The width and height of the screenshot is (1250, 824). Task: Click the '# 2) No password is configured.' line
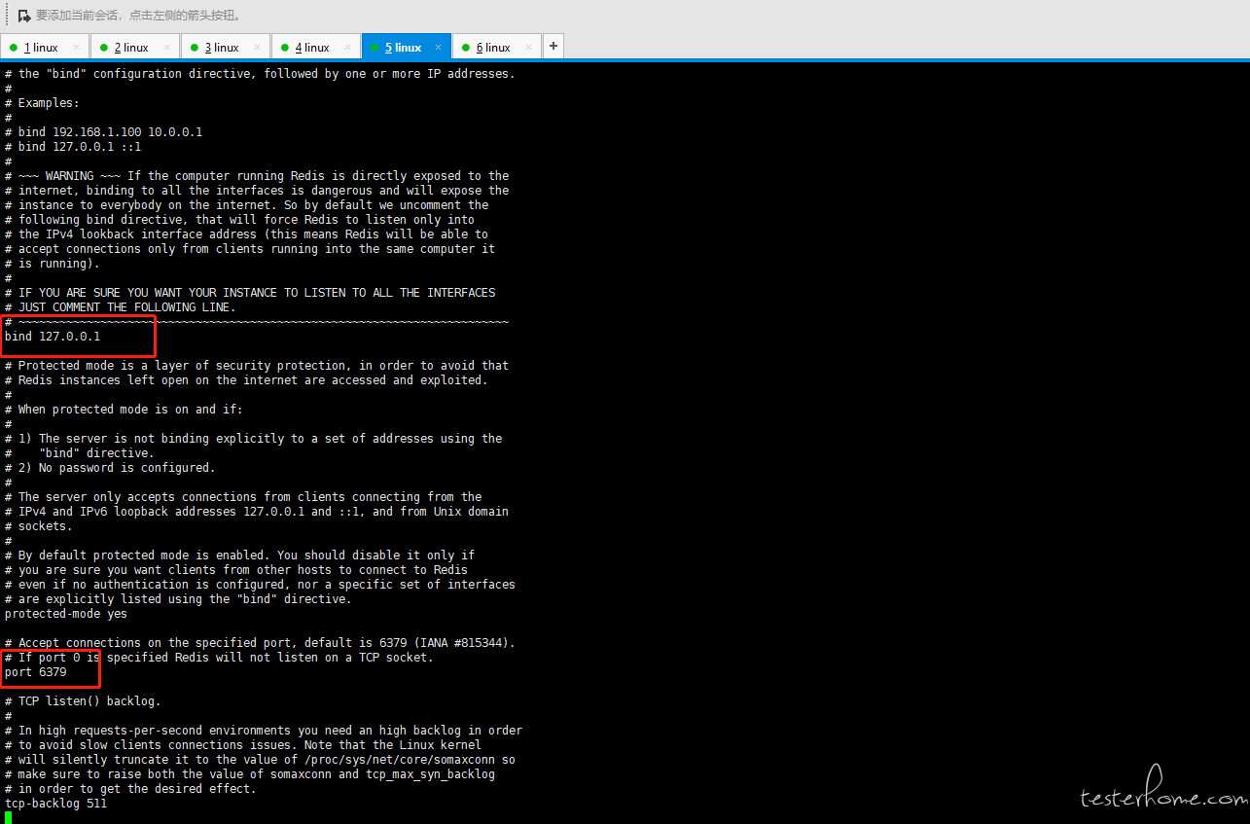click(110, 468)
